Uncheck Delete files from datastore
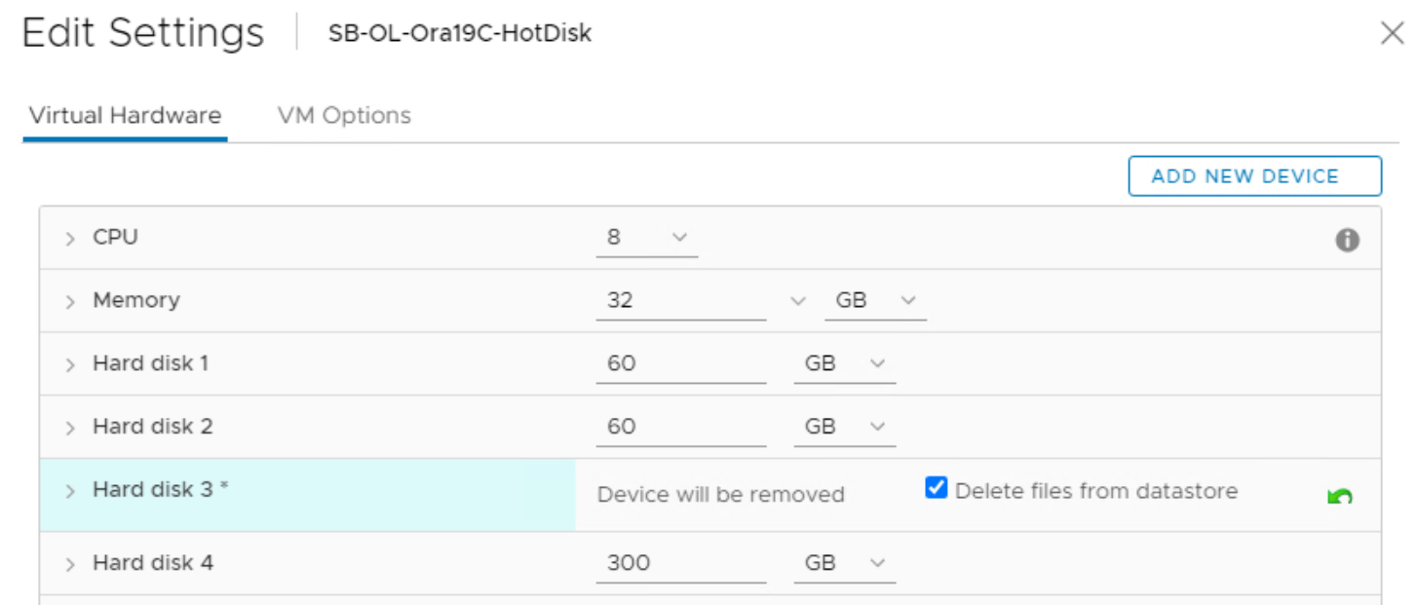 click(x=937, y=489)
